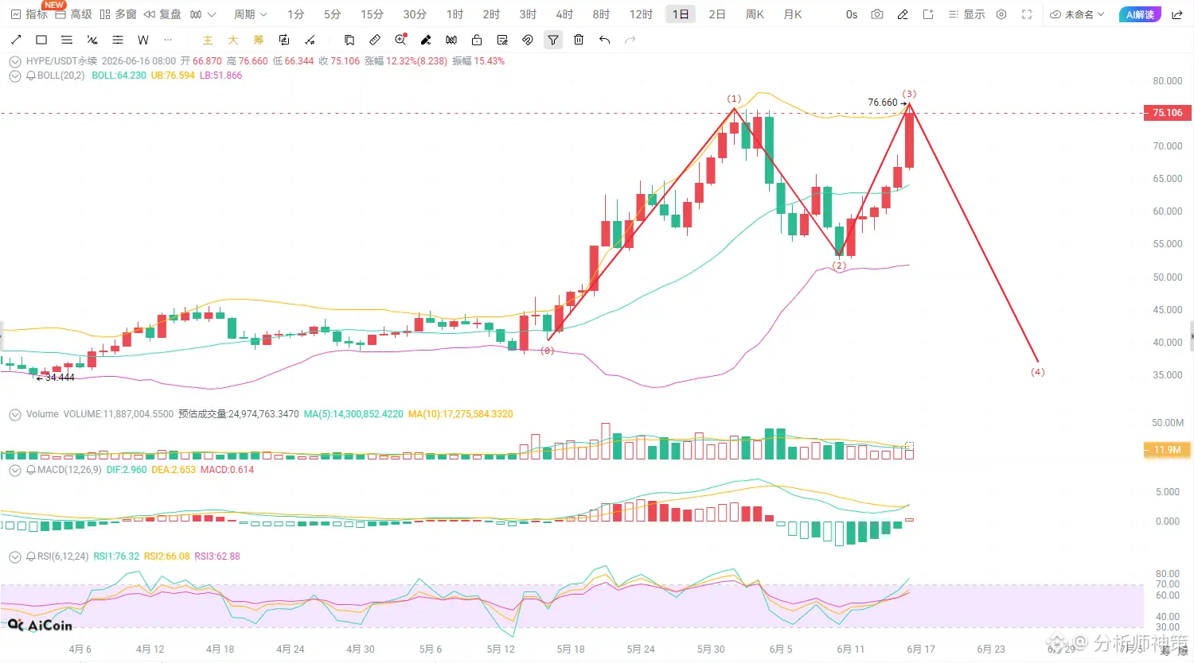Switch to the 1时 timeframe

[x=455, y=14]
